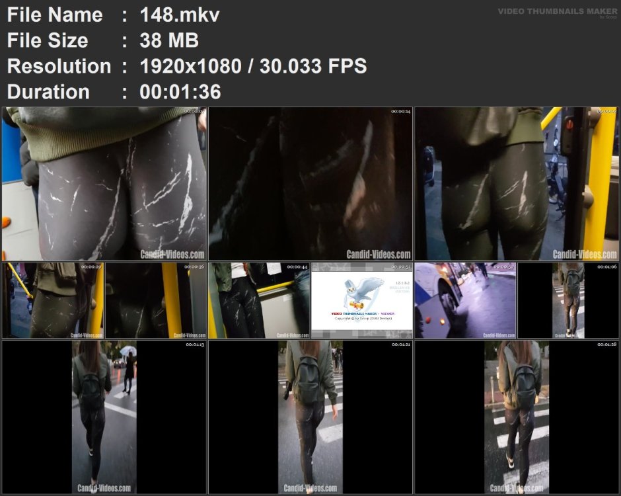The image size is (621, 496).
Task: Select the thumbnail timestamped 00:01:13
Action: 104,417
